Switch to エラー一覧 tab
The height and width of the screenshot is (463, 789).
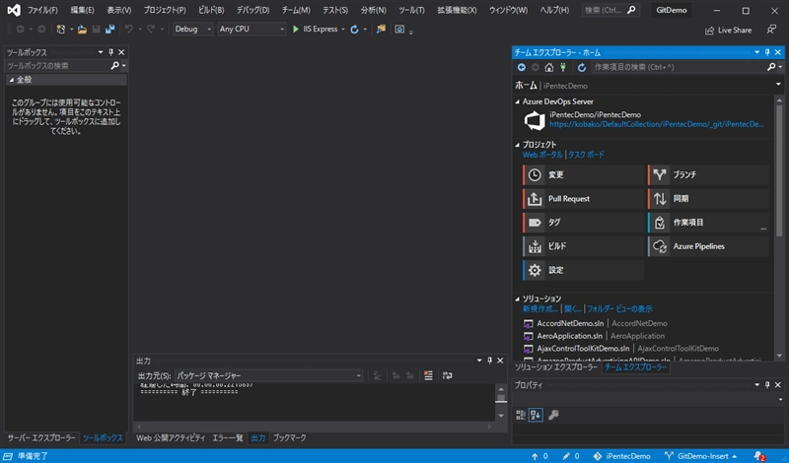[228, 437]
